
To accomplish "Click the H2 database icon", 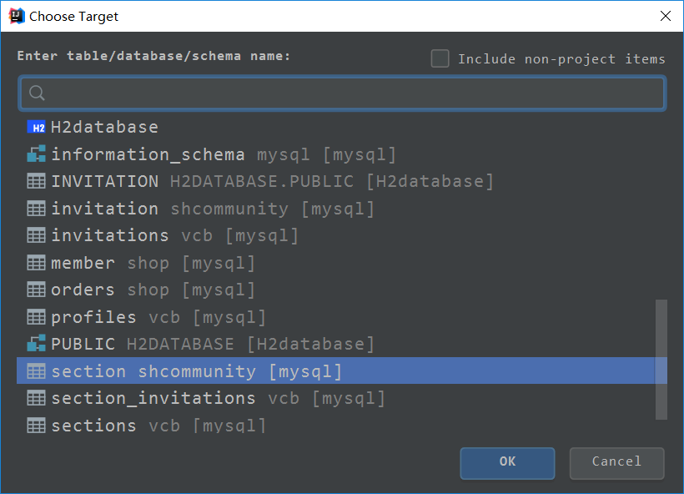I will click(36, 128).
